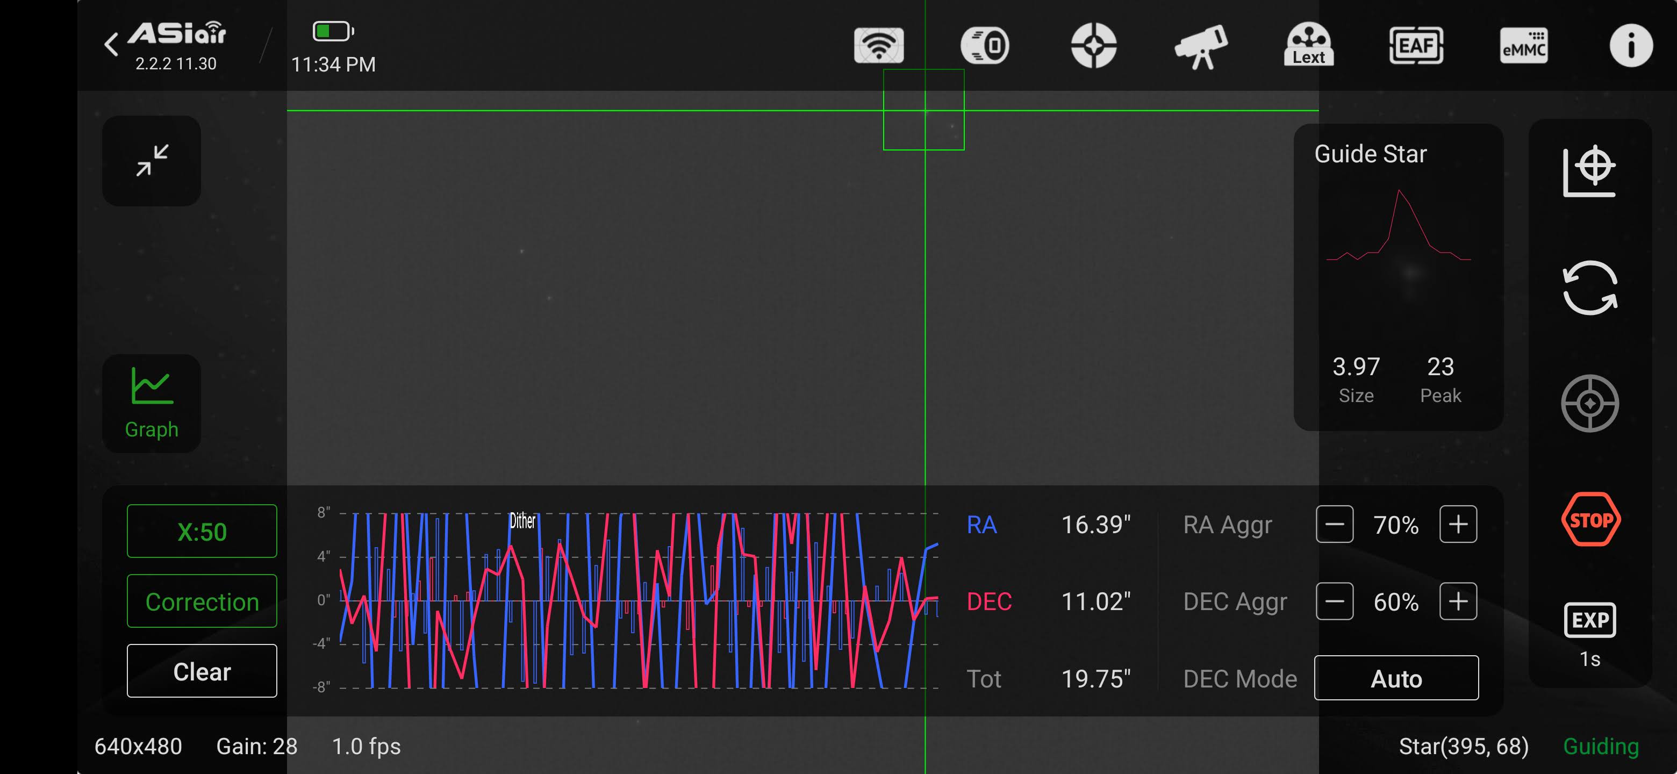Open the filter wheel Lext icon

coord(1308,45)
